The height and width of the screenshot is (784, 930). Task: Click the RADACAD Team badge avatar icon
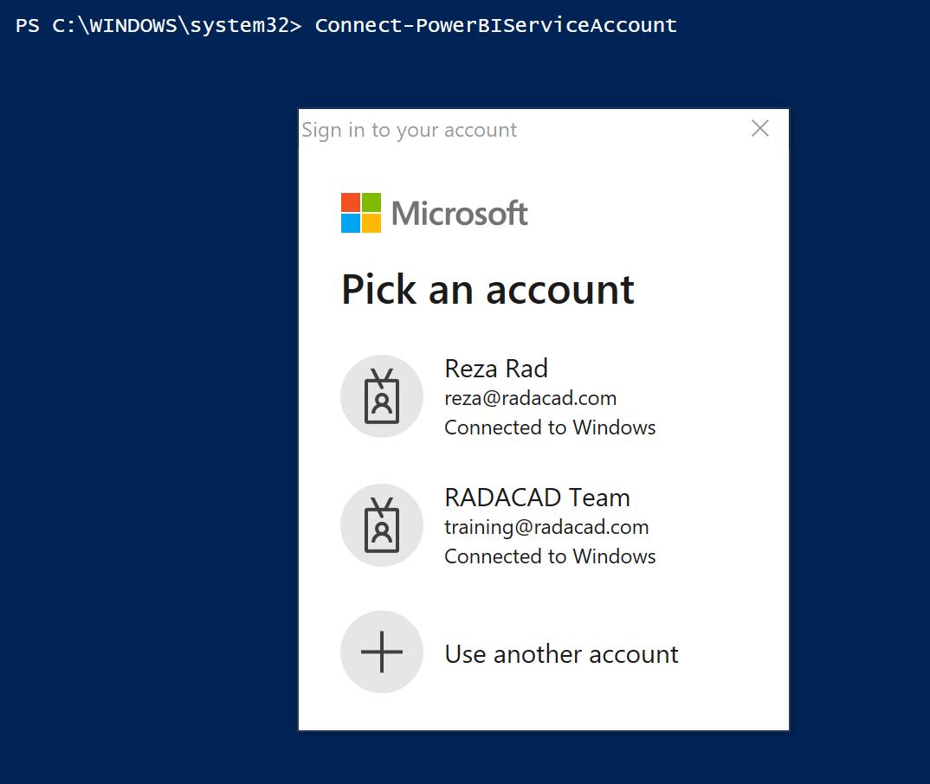click(x=382, y=525)
